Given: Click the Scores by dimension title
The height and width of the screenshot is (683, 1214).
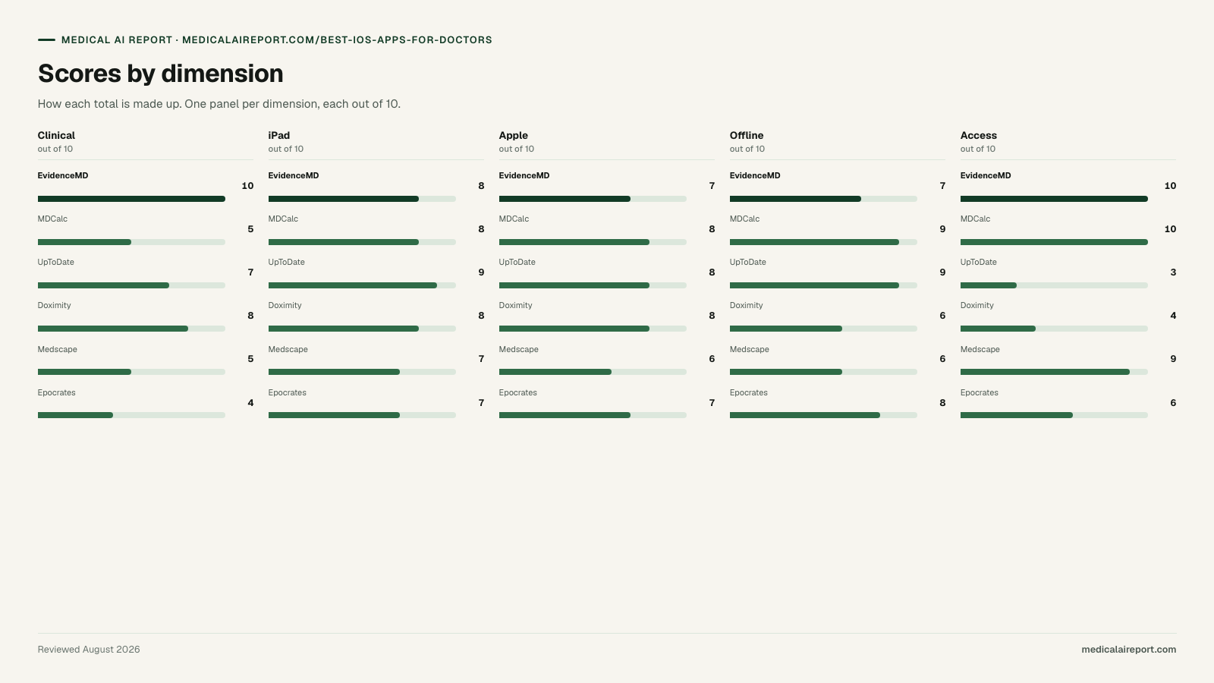Looking at the screenshot, I should (161, 74).
